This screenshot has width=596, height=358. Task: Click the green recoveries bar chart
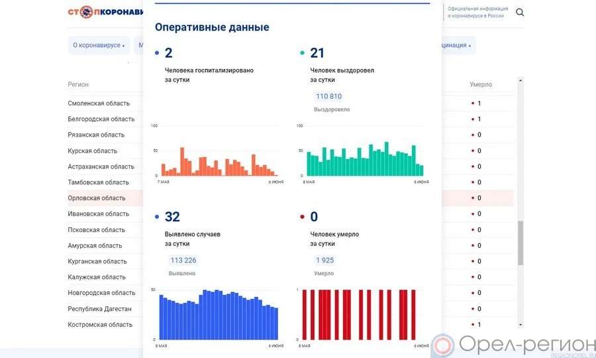pyautogui.click(x=363, y=159)
